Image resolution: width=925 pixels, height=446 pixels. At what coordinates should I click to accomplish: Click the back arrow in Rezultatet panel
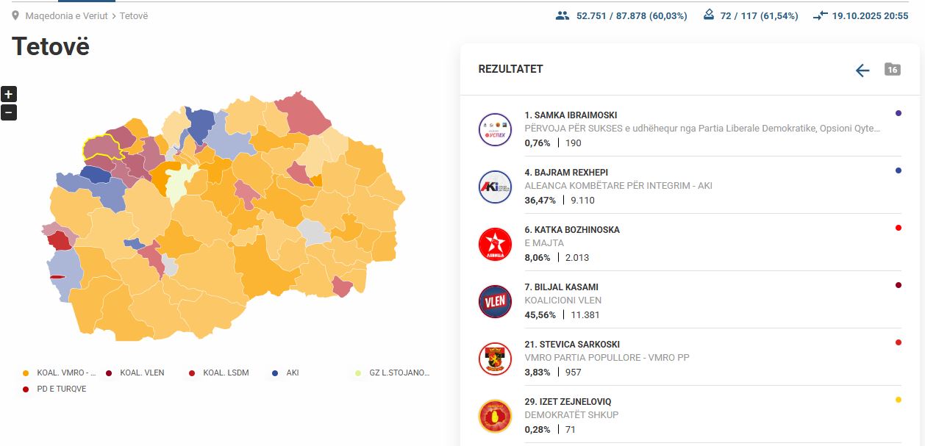(x=863, y=70)
